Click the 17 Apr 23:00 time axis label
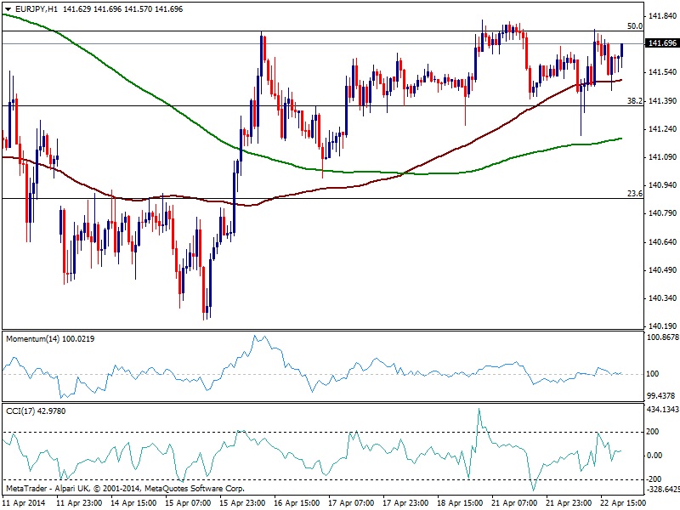 (x=405, y=503)
